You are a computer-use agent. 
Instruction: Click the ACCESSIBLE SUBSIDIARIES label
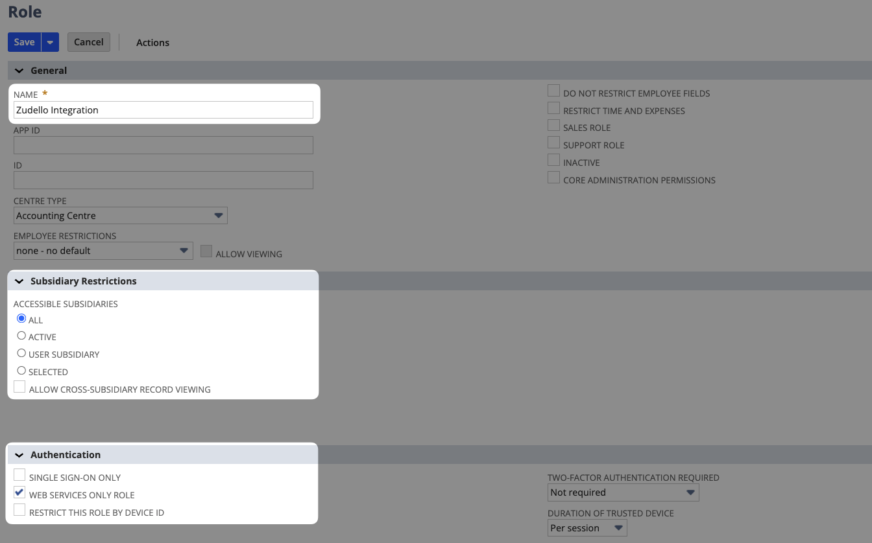66,304
